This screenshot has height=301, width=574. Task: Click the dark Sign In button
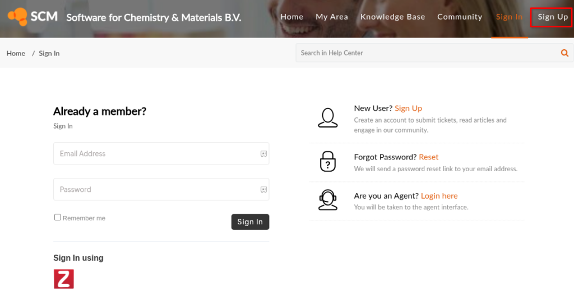coord(250,222)
